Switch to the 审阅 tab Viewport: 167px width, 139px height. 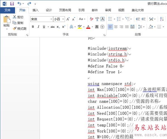[108, 10]
